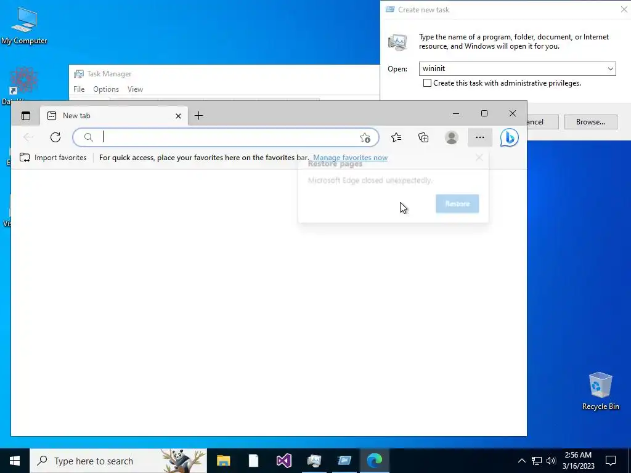Image resolution: width=631 pixels, height=473 pixels.
Task: Click the Edge back arrow
Action: 28,137
